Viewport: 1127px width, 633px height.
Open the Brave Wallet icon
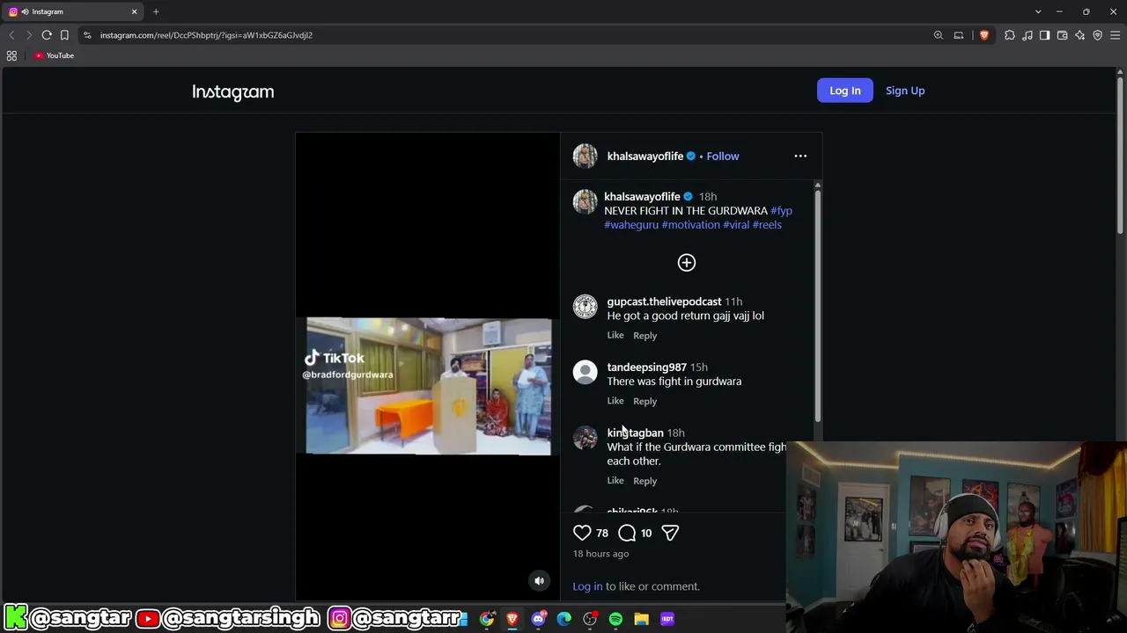tap(1063, 35)
